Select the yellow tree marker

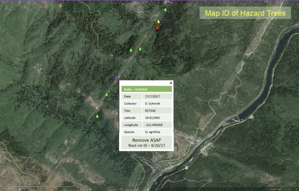pyautogui.click(x=159, y=21)
